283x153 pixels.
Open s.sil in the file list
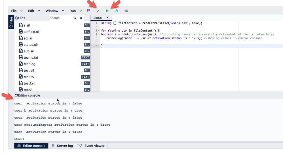[x=27, y=25]
